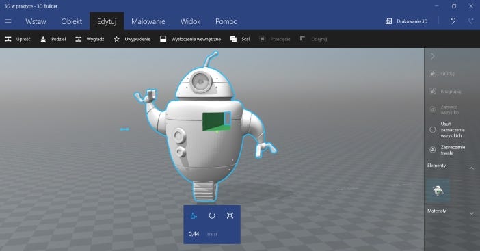Image resolution: width=480 pixels, height=251 pixels.
Task: Click the Odejmij subtract icon
Action: [x=303, y=39]
